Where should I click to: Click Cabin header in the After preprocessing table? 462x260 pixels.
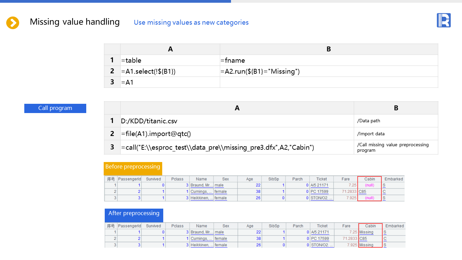370,226
